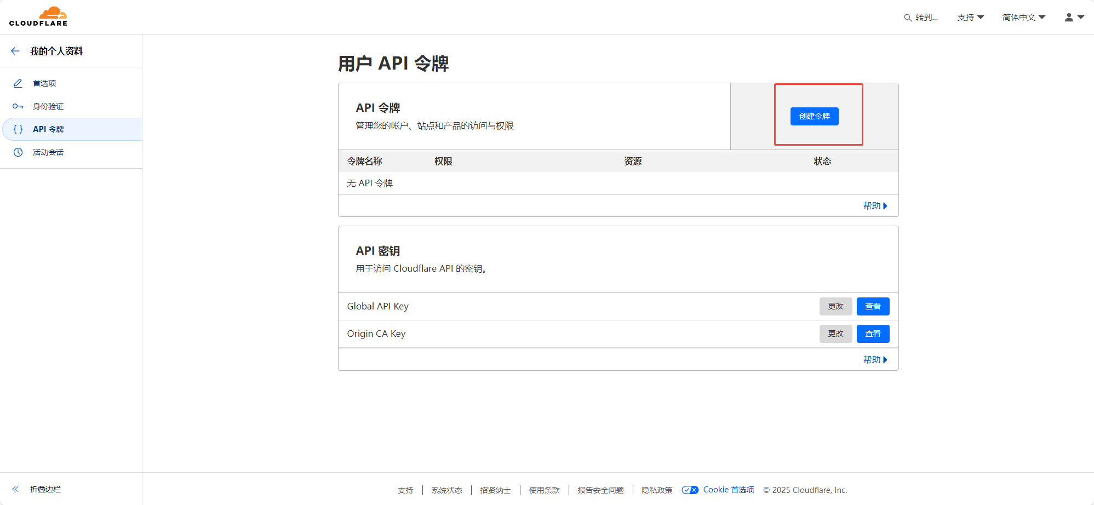The width and height of the screenshot is (1094, 505).
Task: Click the API 令牌 card heading
Action: [x=377, y=108]
